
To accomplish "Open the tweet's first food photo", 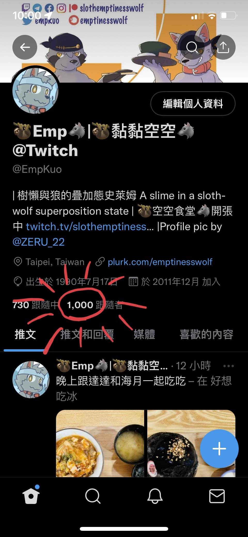I will coord(100,443).
